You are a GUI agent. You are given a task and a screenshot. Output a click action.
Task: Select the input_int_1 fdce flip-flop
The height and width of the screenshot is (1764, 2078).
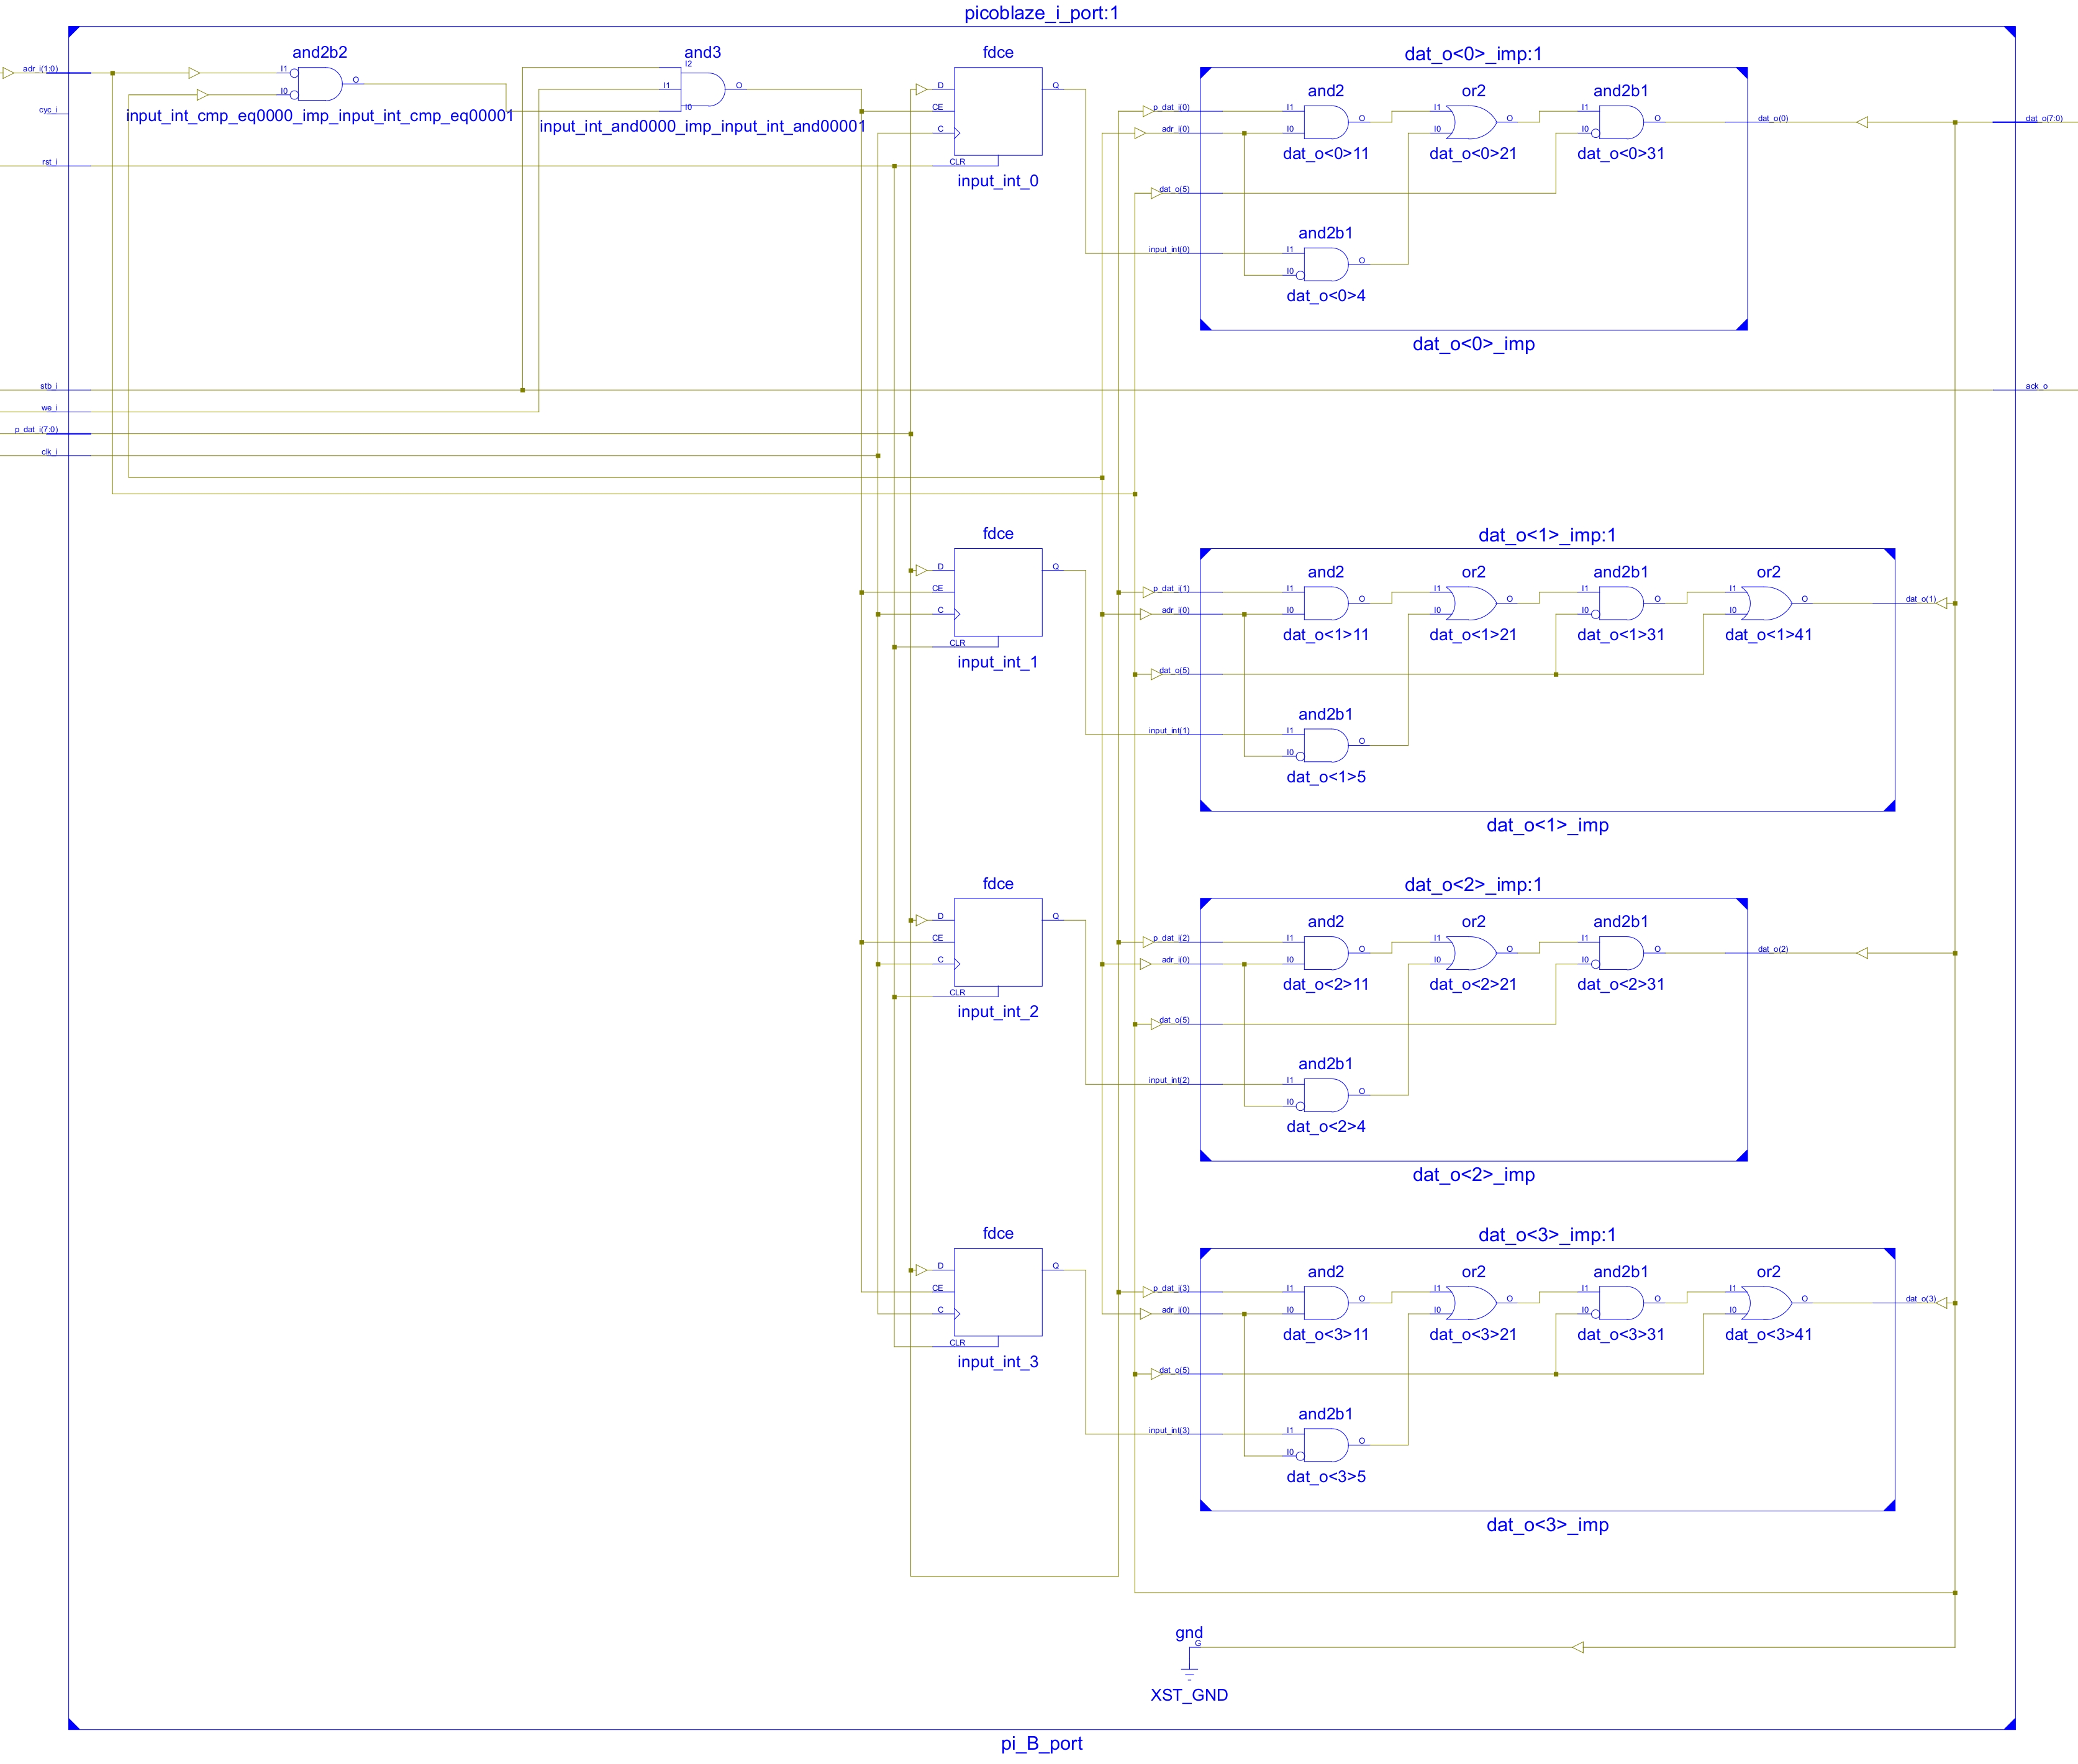click(997, 592)
